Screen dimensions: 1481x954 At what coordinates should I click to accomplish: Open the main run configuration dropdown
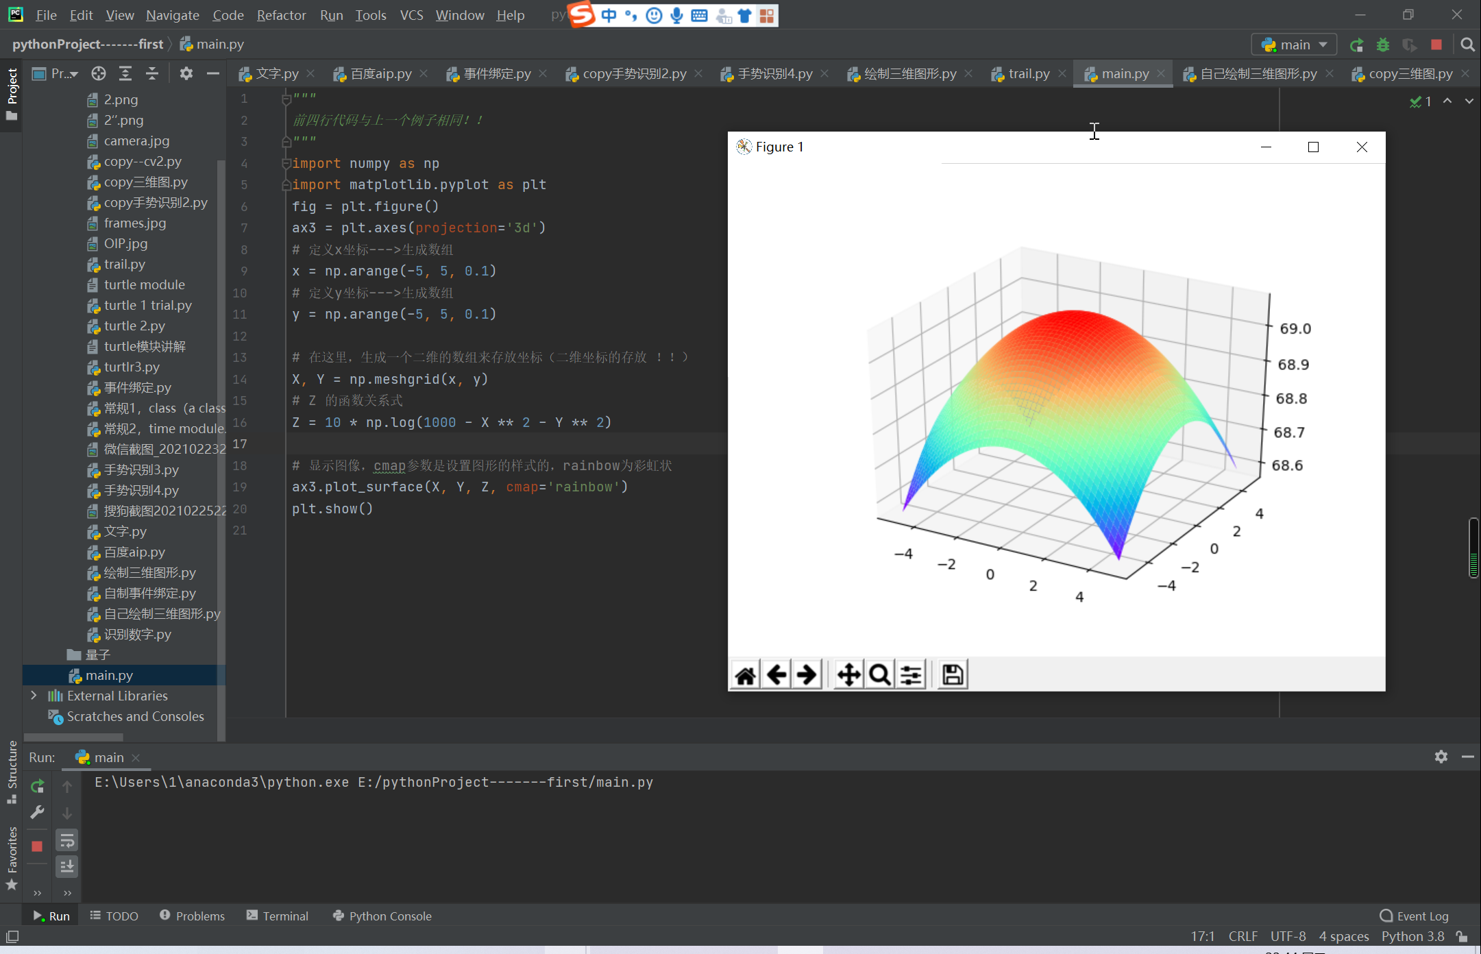[x=1294, y=45]
